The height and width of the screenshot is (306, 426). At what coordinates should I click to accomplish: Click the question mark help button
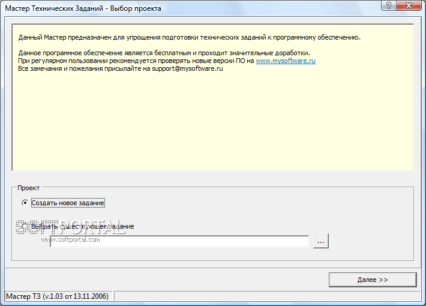[x=389, y=8]
